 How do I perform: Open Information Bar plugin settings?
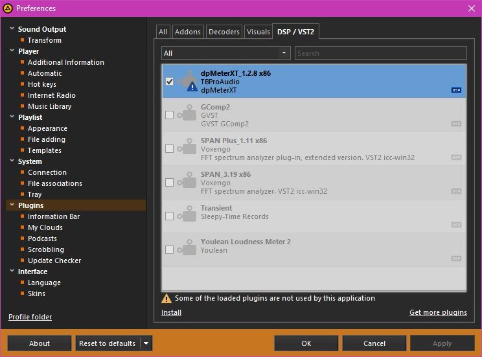point(54,216)
